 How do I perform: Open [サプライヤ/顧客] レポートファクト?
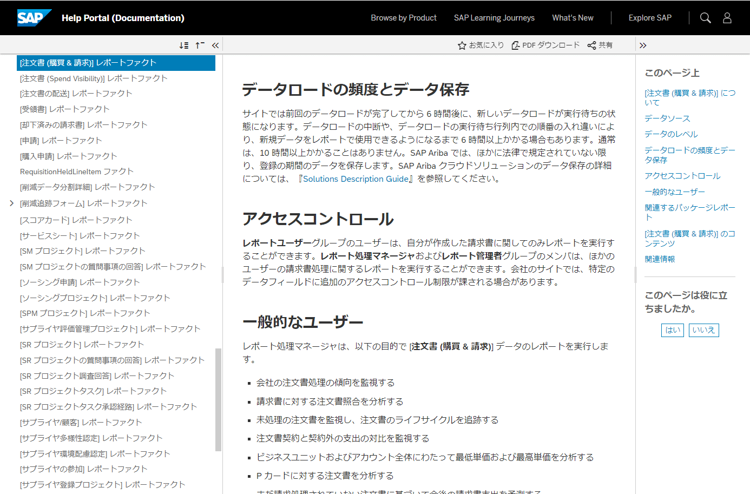81,423
